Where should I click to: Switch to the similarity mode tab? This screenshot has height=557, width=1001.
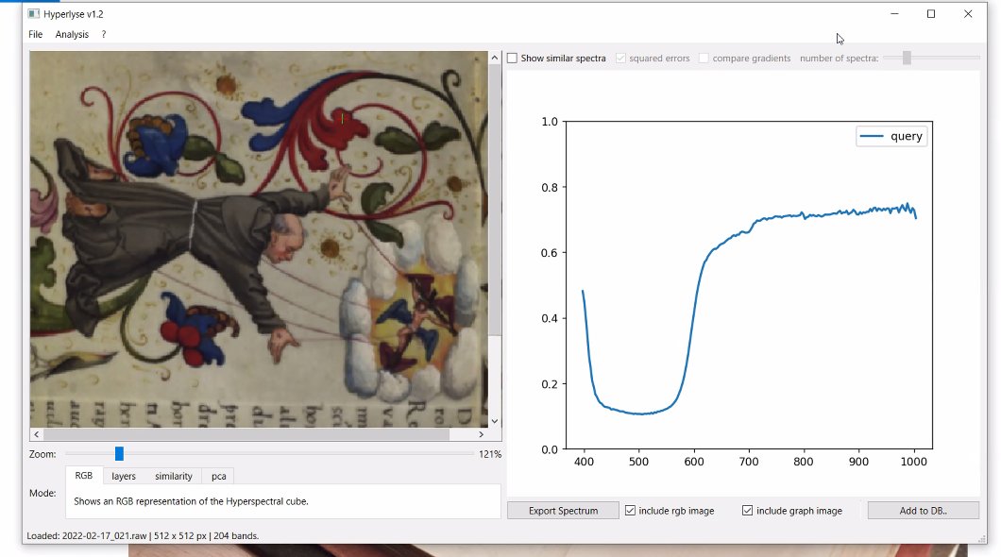coord(173,476)
